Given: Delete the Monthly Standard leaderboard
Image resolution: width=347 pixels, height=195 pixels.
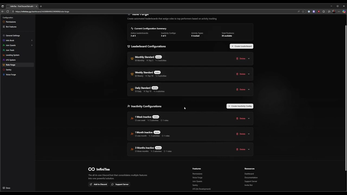Looking at the screenshot, I should point(241,58).
